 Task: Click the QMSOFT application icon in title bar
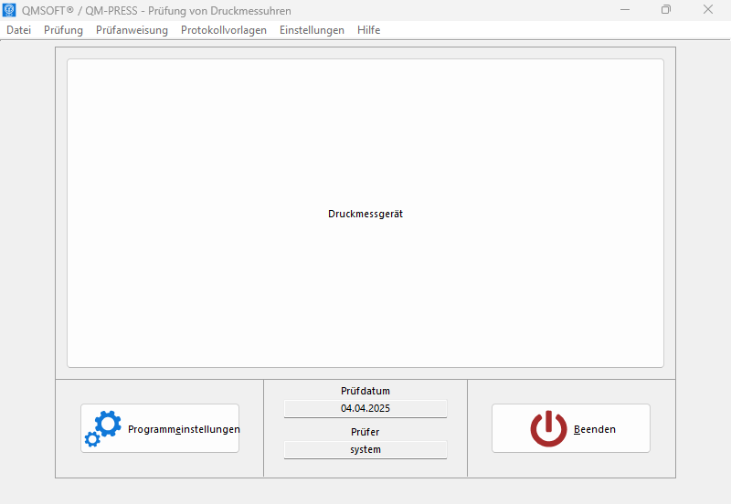tap(9, 10)
